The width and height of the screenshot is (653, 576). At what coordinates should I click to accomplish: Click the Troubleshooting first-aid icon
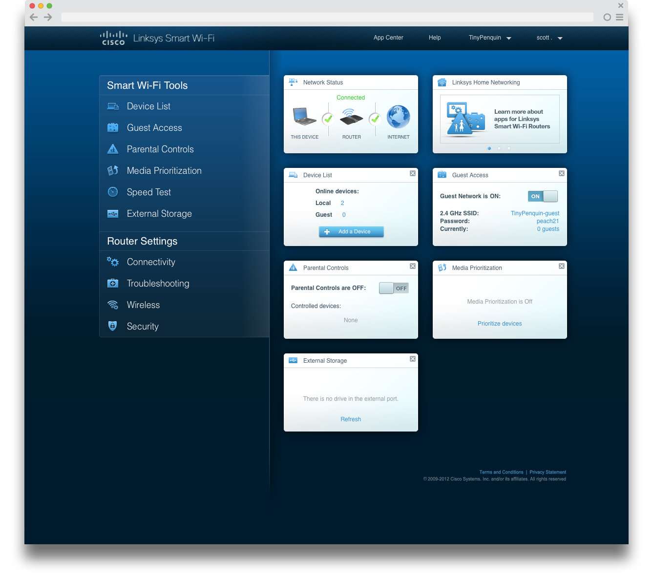[113, 283]
